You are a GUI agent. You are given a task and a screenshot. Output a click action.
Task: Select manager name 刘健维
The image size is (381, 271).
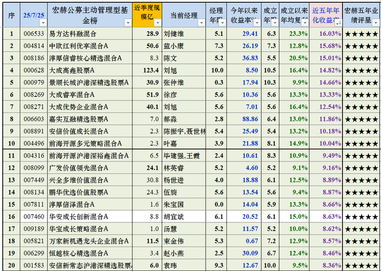coord(174,34)
